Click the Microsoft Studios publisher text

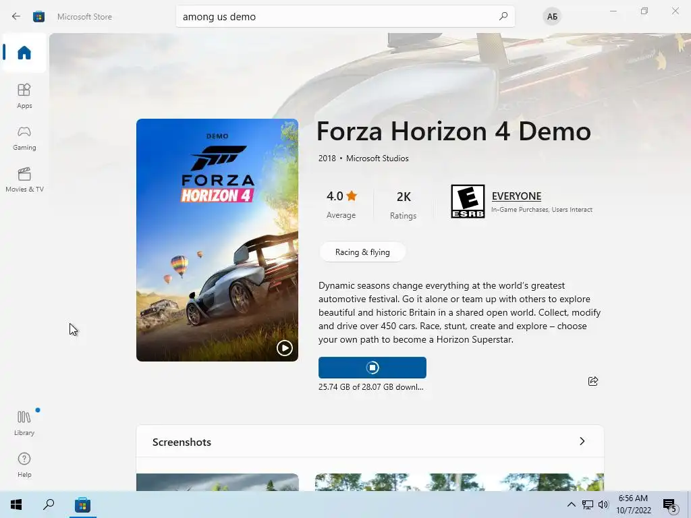pos(377,158)
